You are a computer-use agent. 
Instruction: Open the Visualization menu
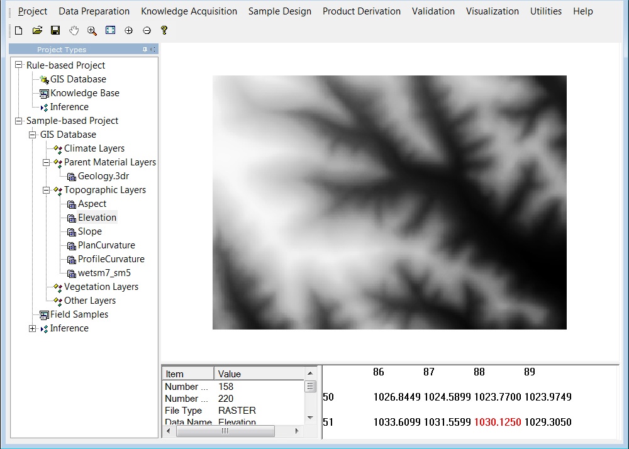[493, 11]
